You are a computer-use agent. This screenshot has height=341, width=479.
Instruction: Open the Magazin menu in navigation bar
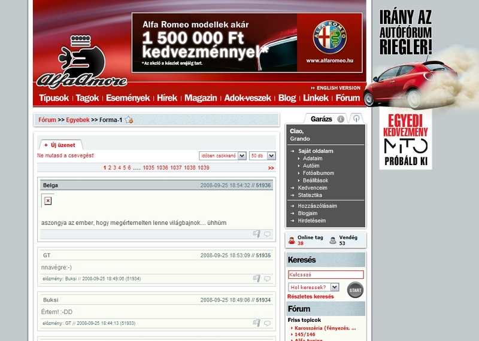coord(201,98)
